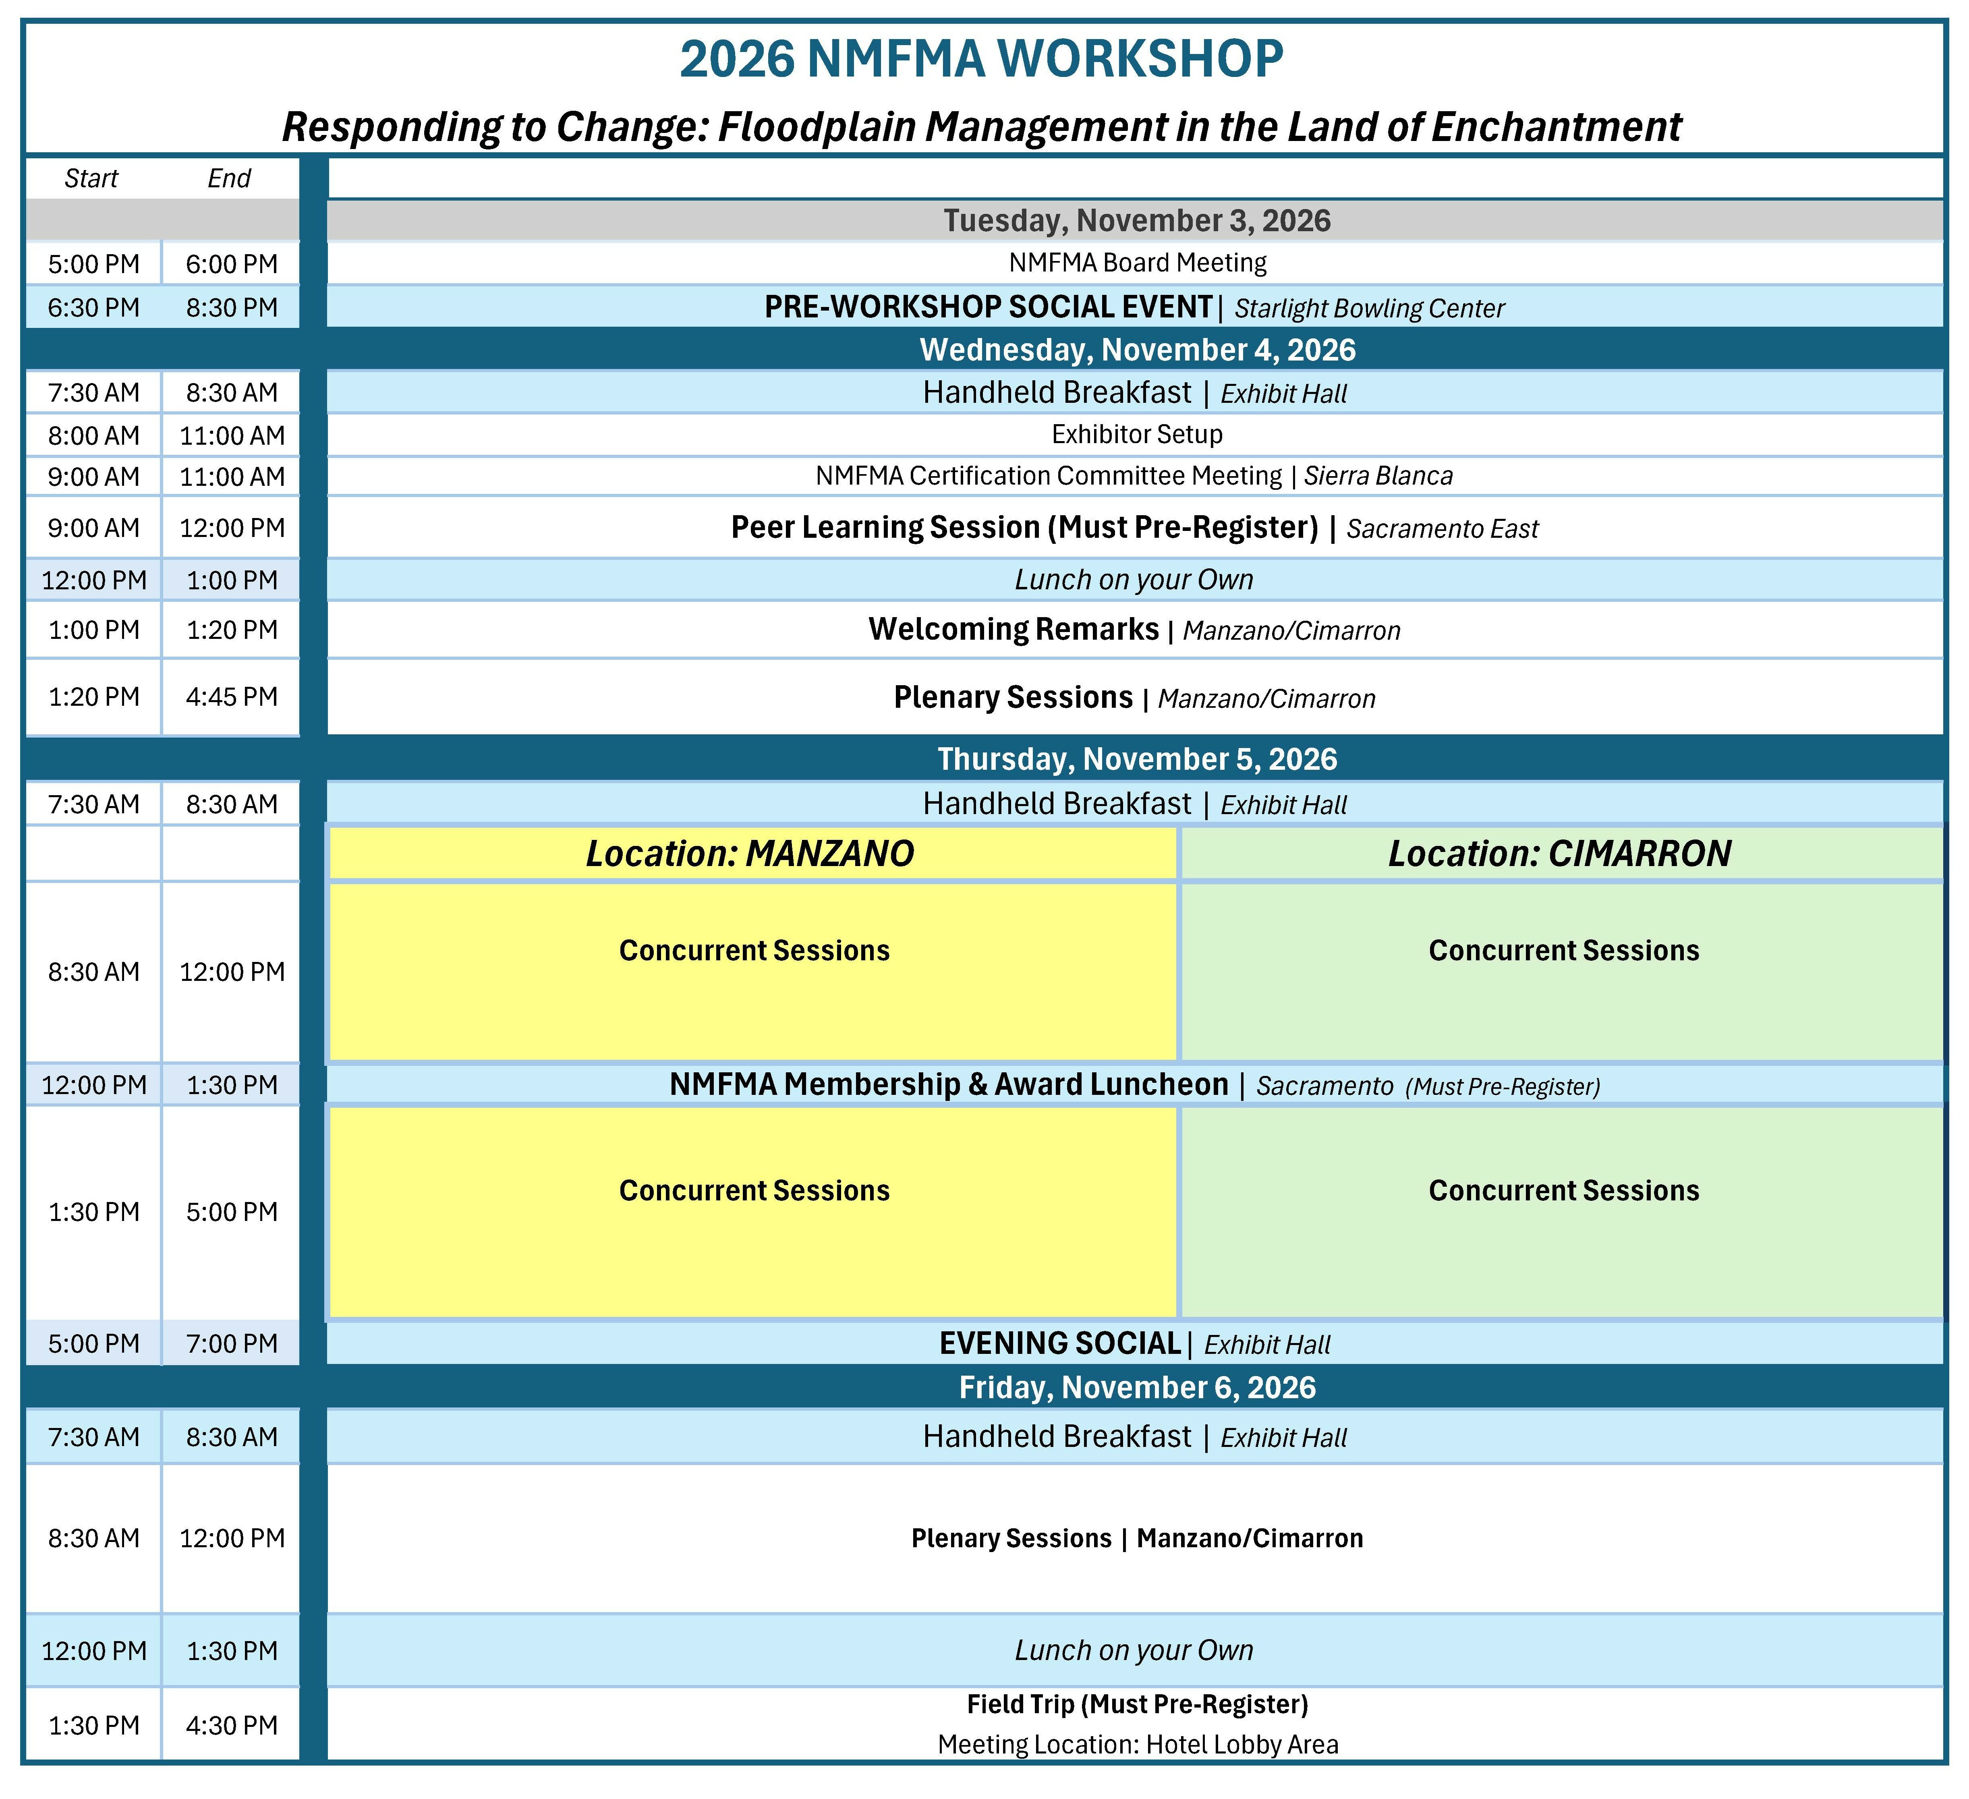The width and height of the screenshot is (1969, 1799).
Task: Click the green Location: CIMARRON header
Action: coord(1560,854)
